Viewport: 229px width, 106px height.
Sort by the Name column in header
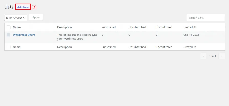click(17, 27)
